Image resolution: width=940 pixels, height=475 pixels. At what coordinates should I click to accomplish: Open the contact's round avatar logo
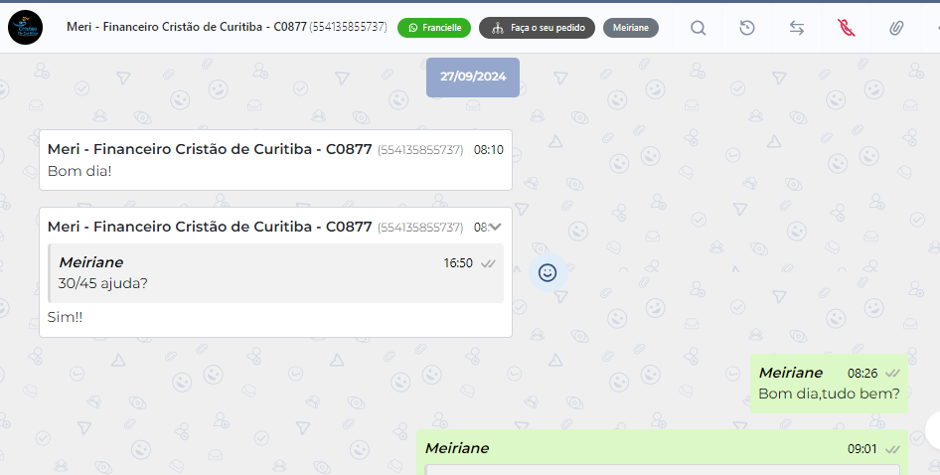25,28
